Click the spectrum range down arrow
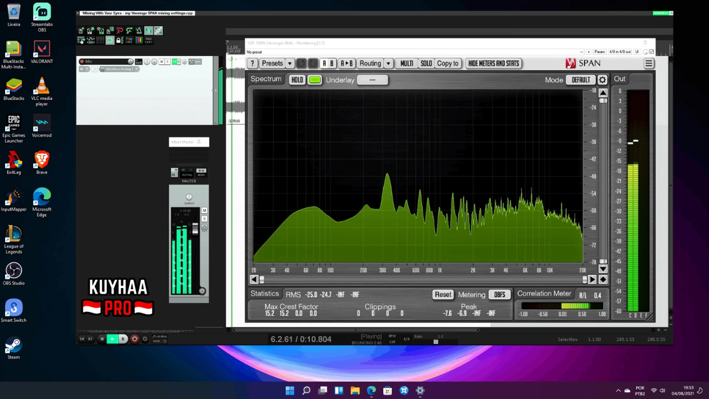This screenshot has height=399, width=709. click(x=603, y=269)
